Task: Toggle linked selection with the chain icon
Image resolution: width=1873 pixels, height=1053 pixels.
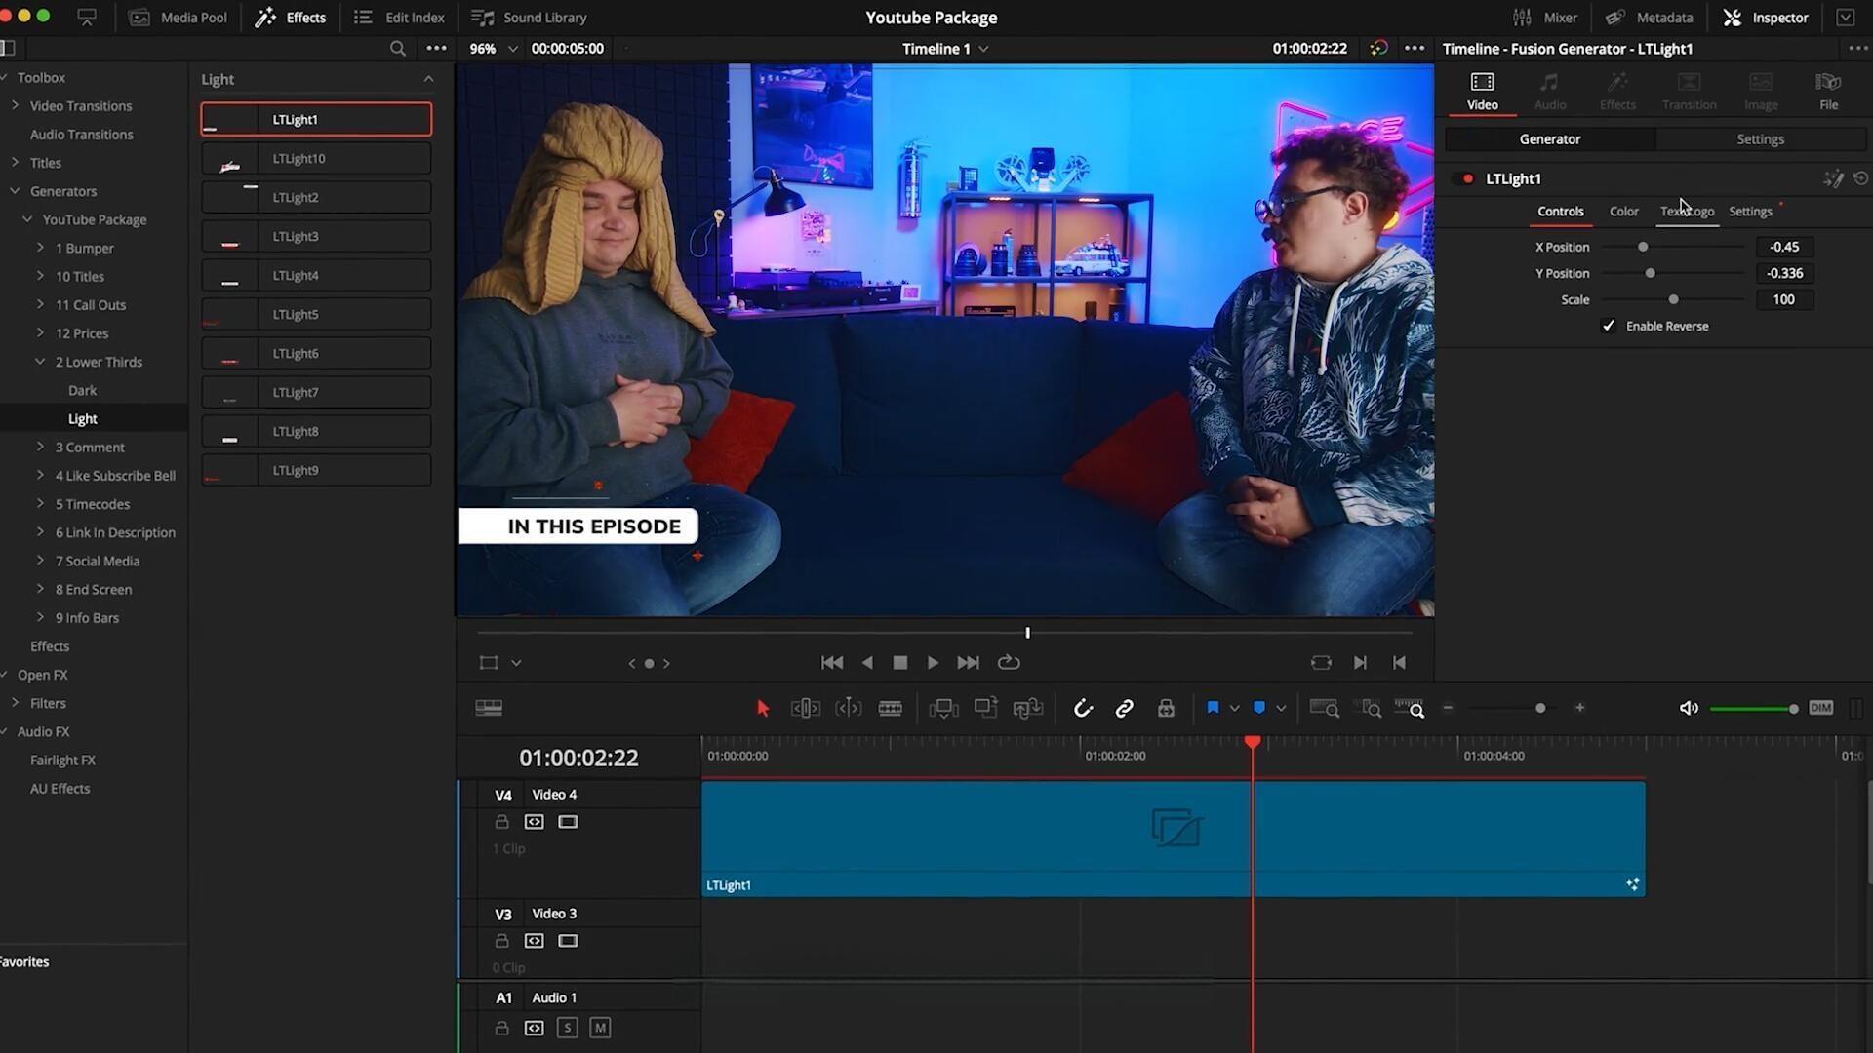Action: pyautogui.click(x=1124, y=708)
